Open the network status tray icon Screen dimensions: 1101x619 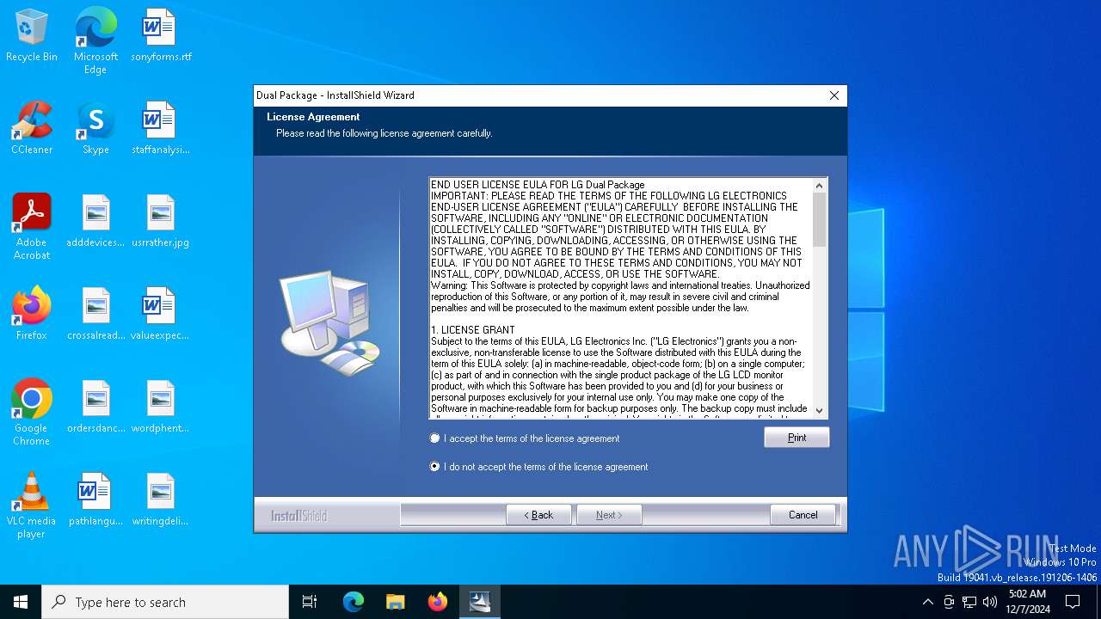pos(969,602)
